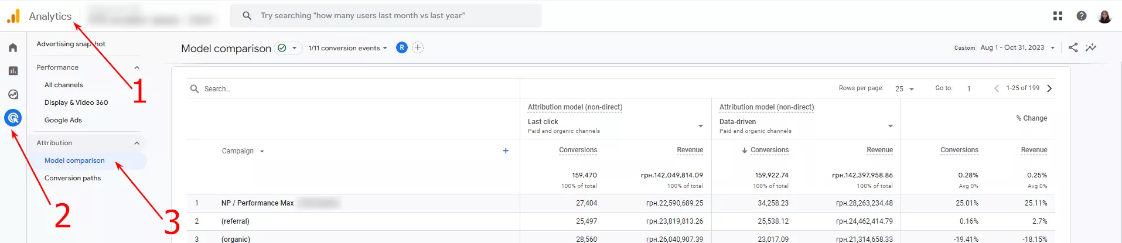Open the Home sidebar icon
The width and height of the screenshot is (1122, 243).
[13, 47]
